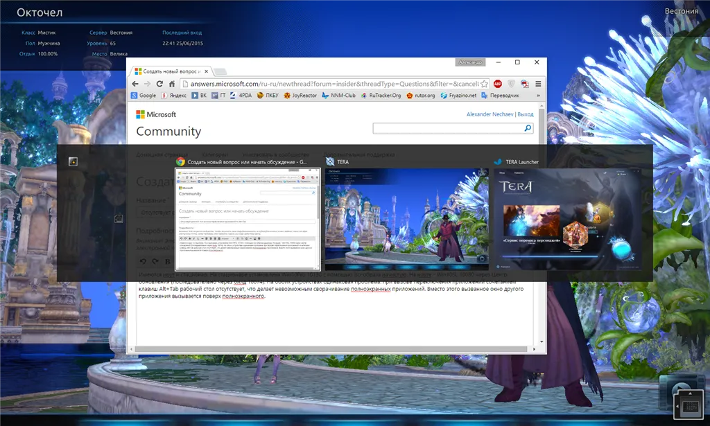Open the Переводчик bookmark

(x=500, y=96)
